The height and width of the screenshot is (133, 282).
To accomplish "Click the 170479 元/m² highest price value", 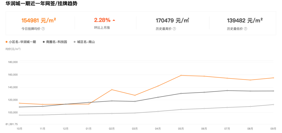I will (x=172, y=20).
